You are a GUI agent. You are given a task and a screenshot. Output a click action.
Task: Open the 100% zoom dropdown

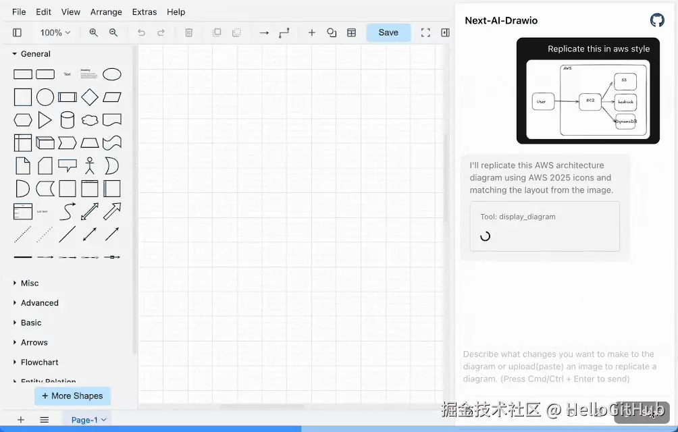[55, 32]
